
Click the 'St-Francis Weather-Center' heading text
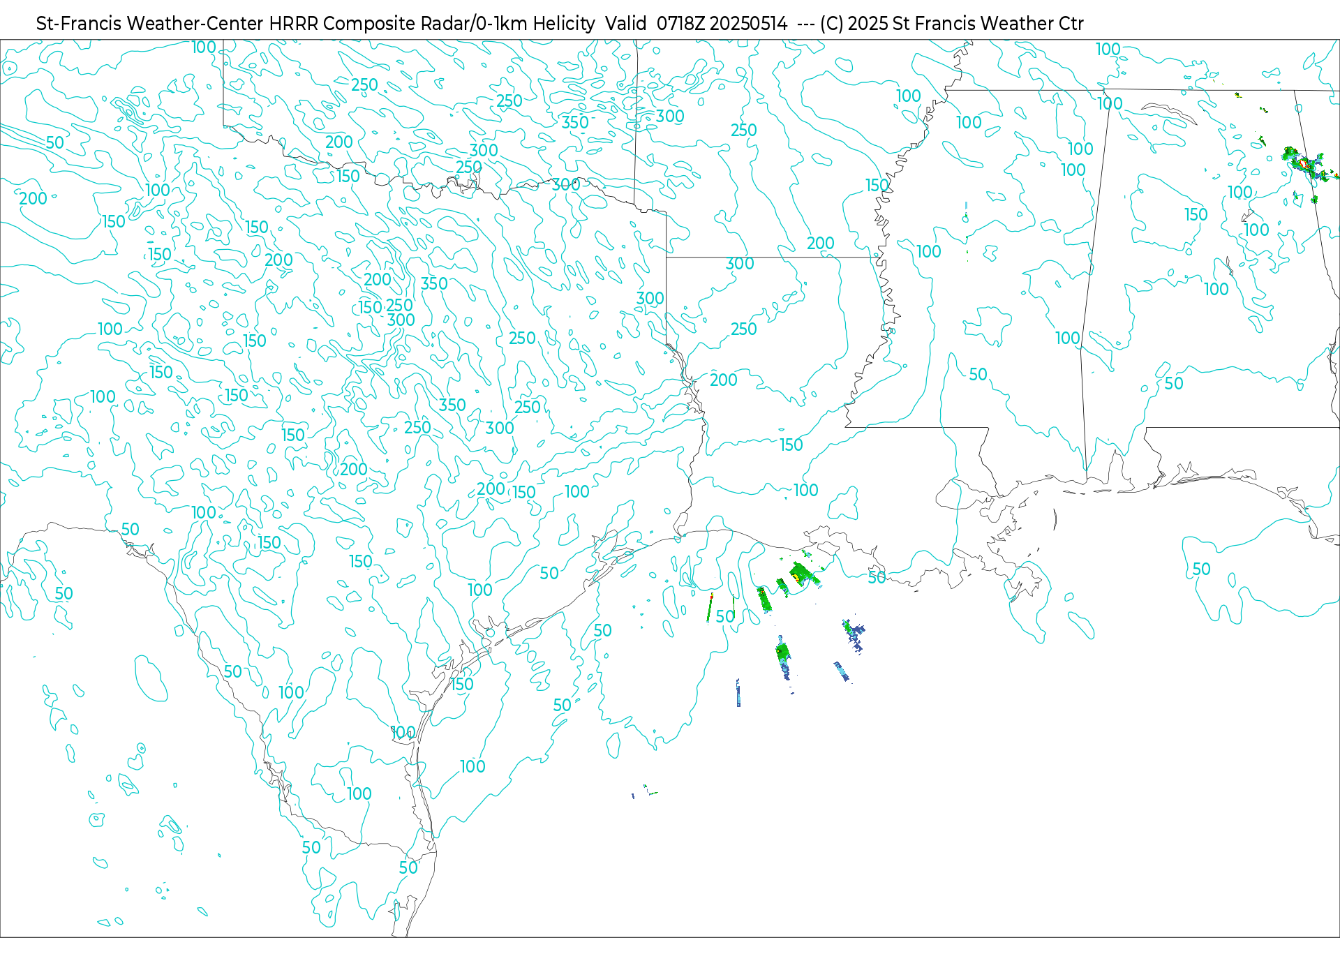coord(149,24)
